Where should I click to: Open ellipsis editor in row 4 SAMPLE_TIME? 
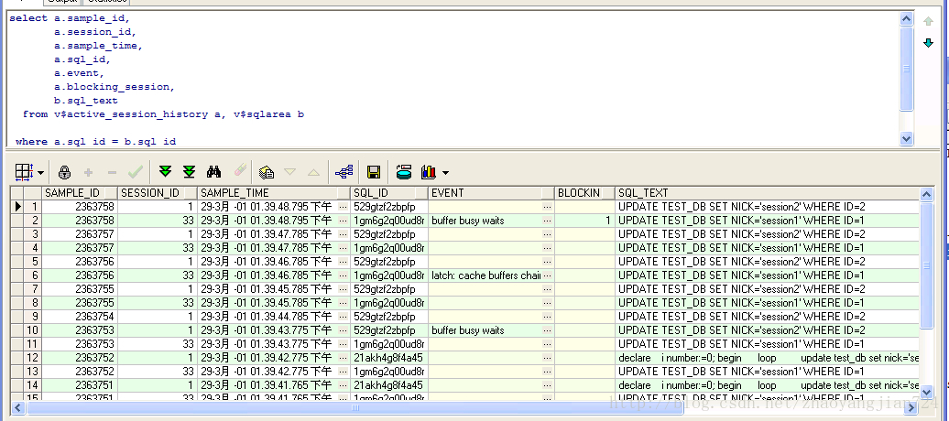(x=344, y=248)
